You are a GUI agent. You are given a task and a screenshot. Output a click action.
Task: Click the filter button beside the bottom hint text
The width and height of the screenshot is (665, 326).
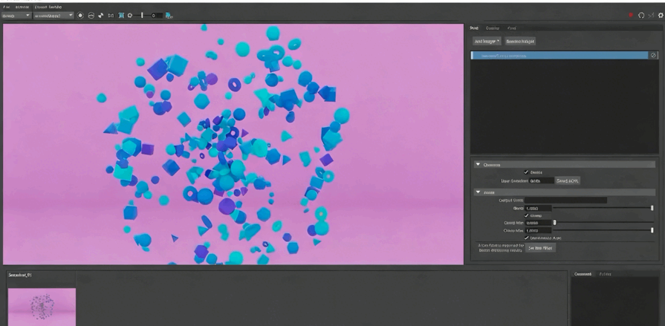click(x=540, y=247)
